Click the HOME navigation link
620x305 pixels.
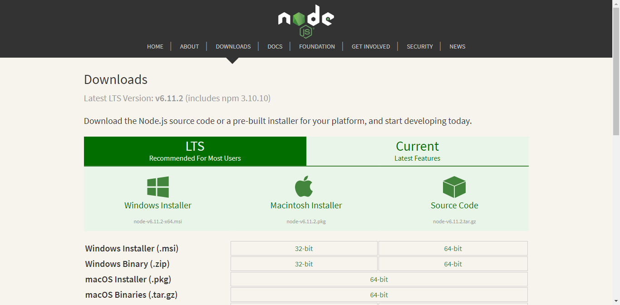coord(155,46)
